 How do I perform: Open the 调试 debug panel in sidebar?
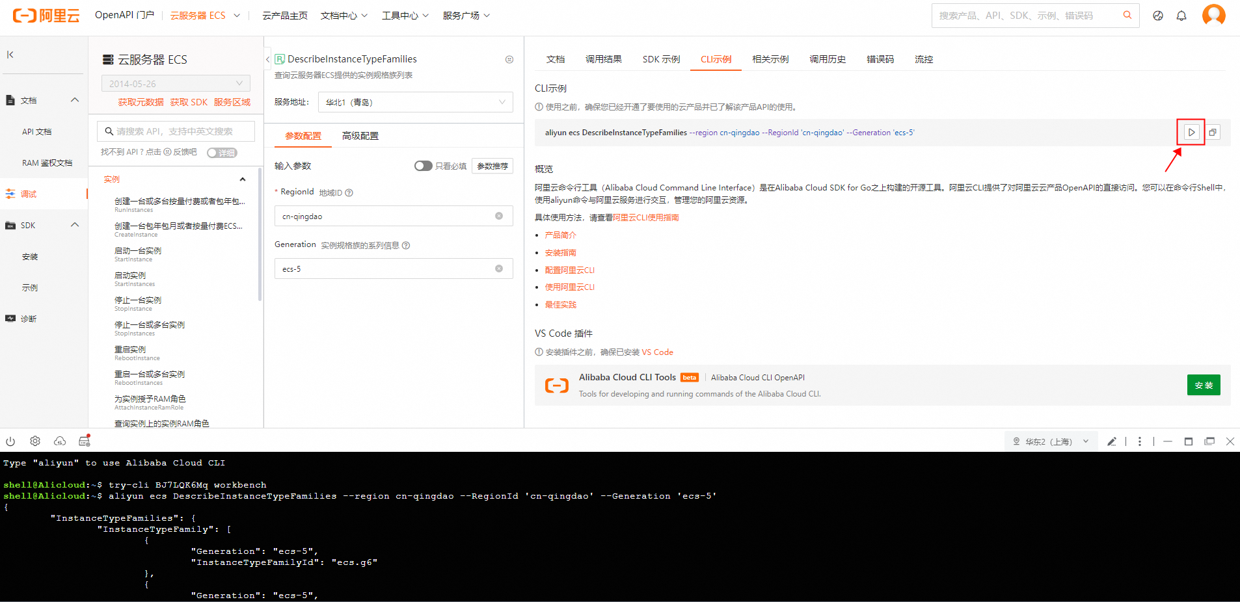[x=28, y=194]
